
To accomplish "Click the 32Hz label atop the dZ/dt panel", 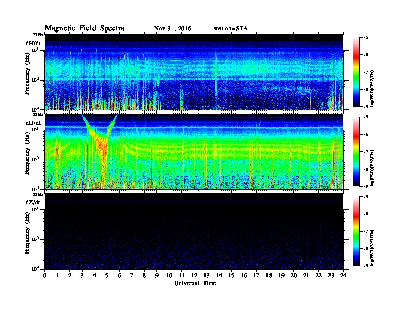I will tap(38, 194).
